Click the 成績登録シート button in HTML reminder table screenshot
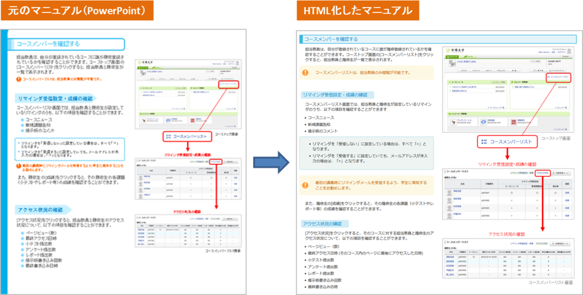Viewport: 583px width, 295px height. pyautogui.click(x=561, y=173)
